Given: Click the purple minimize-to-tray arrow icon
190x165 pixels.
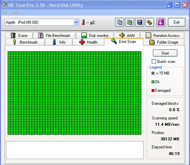Looking at the screenshot, I should pyautogui.click(x=160, y=22).
